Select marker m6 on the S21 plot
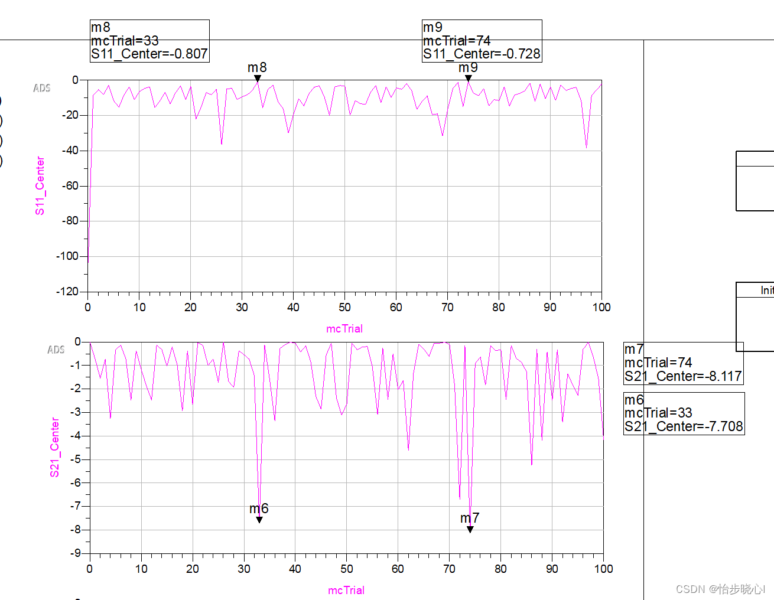This screenshot has width=774, height=600. point(259,520)
